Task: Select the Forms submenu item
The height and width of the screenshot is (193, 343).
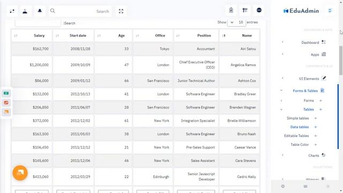Action: [x=309, y=101]
